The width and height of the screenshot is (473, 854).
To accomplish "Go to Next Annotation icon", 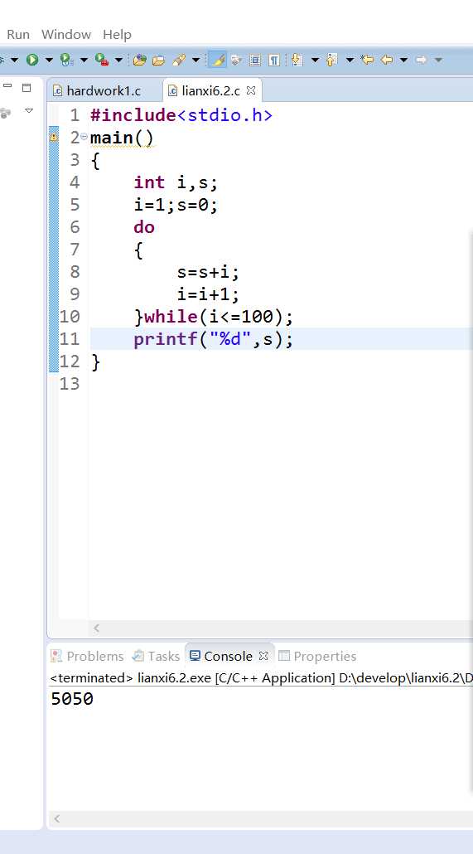I will (297, 60).
